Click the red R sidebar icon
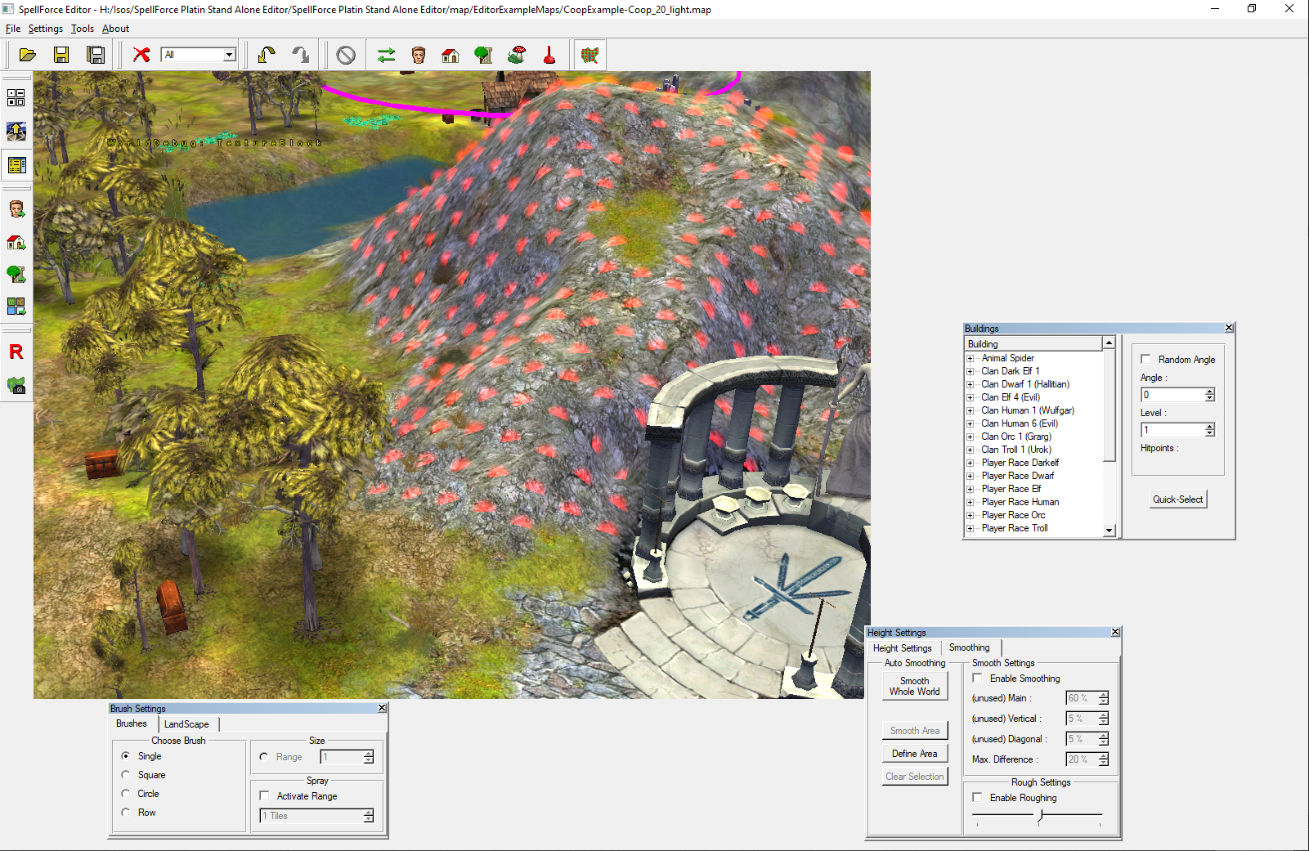The image size is (1309, 851). tap(16, 352)
